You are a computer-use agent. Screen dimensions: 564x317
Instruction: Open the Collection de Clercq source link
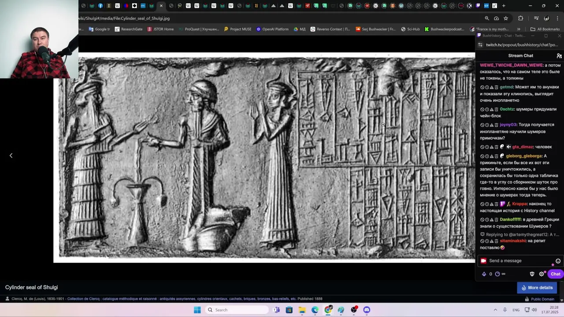(x=182, y=299)
